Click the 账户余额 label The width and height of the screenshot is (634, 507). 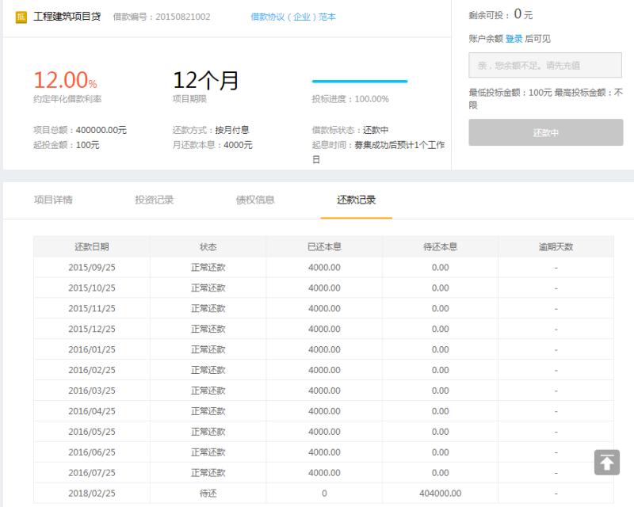486,39
